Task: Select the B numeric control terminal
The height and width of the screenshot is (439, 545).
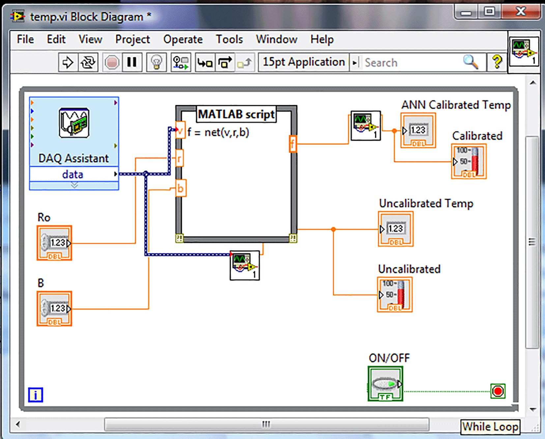Action: coord(54,308)
